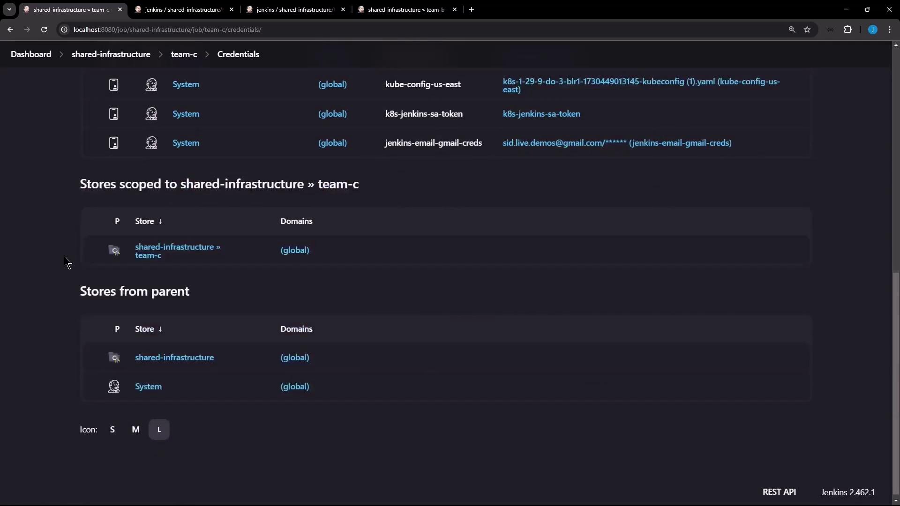
Task: Click the folder store icon for shared-infrastructure » team-c
Action: tap(114, 251)
